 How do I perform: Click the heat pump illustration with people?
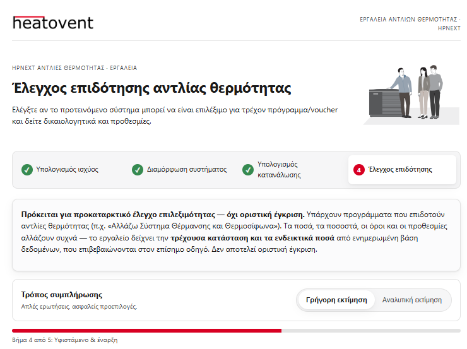coord(411,95)
